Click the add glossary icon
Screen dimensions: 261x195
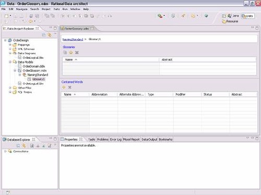71,53
